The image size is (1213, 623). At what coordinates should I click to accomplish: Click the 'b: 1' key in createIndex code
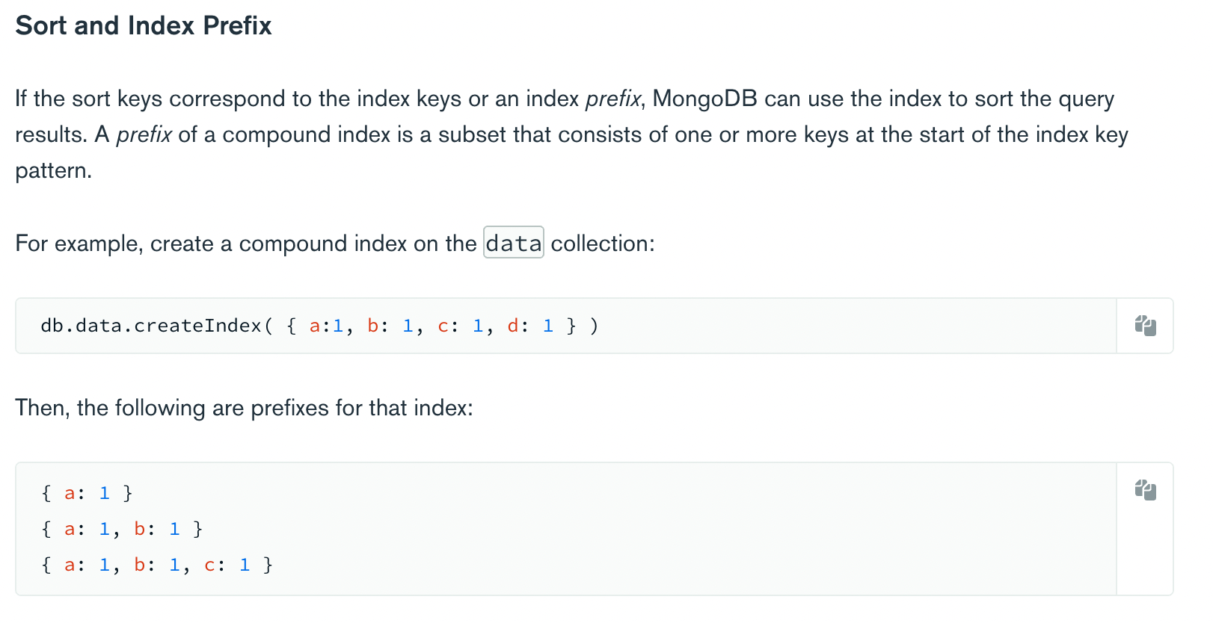tap(390, 326)
